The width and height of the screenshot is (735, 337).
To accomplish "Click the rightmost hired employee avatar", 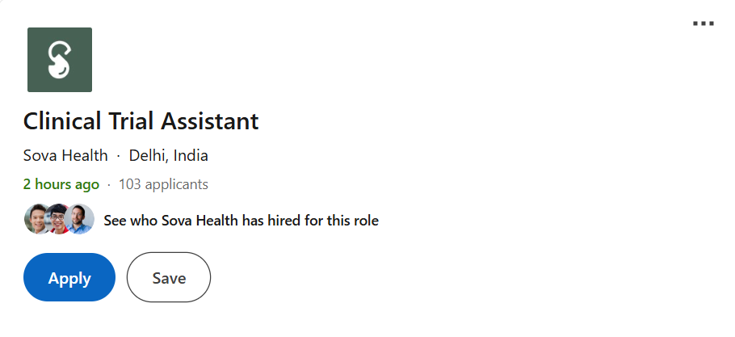I will pyautogui.click(x=79, y=219).
